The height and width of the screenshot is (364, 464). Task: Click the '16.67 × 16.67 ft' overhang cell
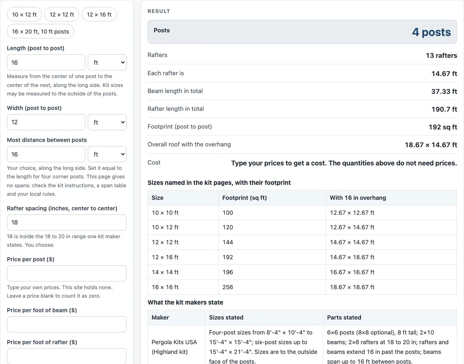coord(391,272)
